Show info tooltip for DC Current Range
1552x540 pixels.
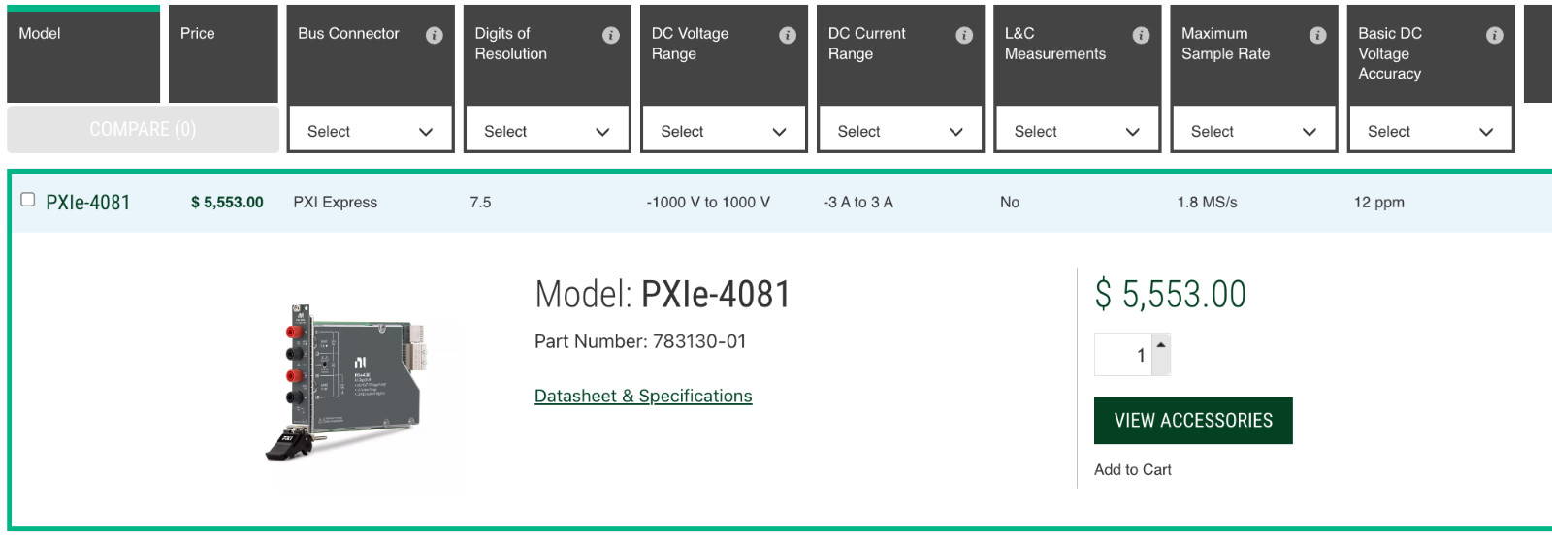(964, 35)
